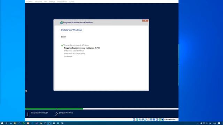Click the audio status icon in VM bar

(x=140, y=119)
